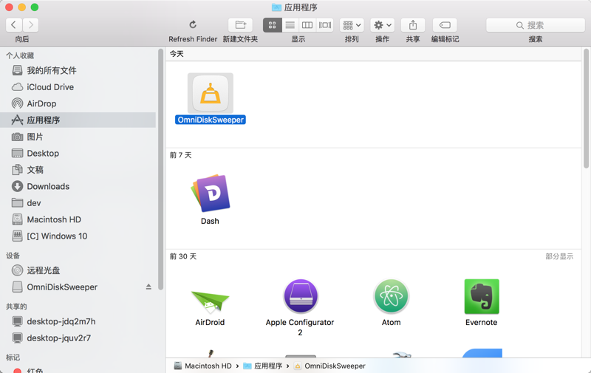The image size is (591, 373).
Task: Select the Dash app icon
Action: tap(211, 194)
